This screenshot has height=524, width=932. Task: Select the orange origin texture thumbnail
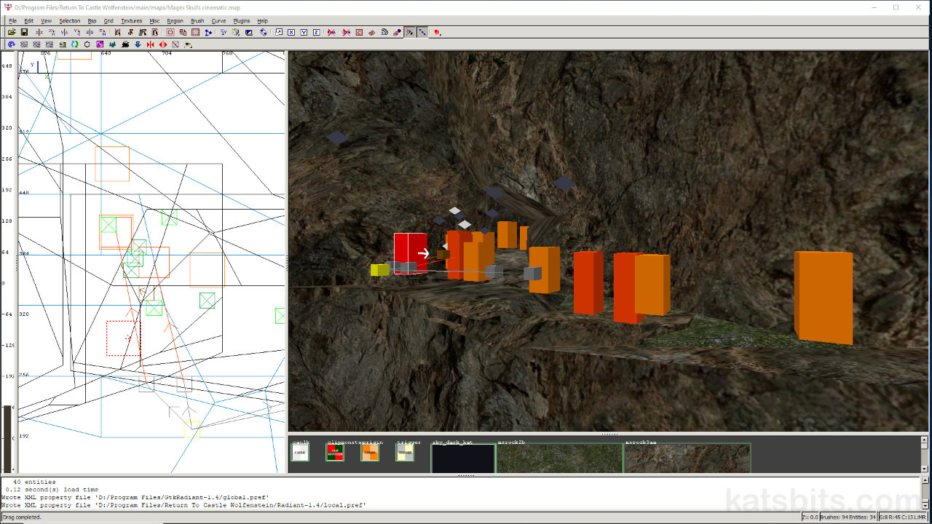click(370, 452)
